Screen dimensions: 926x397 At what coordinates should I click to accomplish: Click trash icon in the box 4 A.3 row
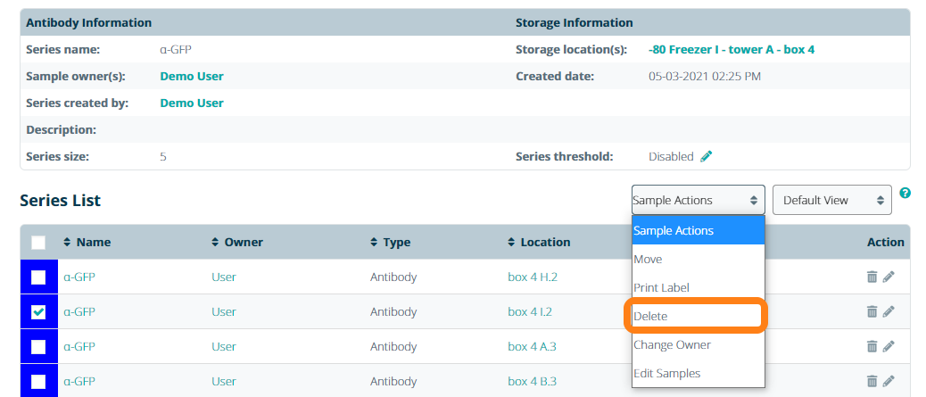click(x=872, y=346)
